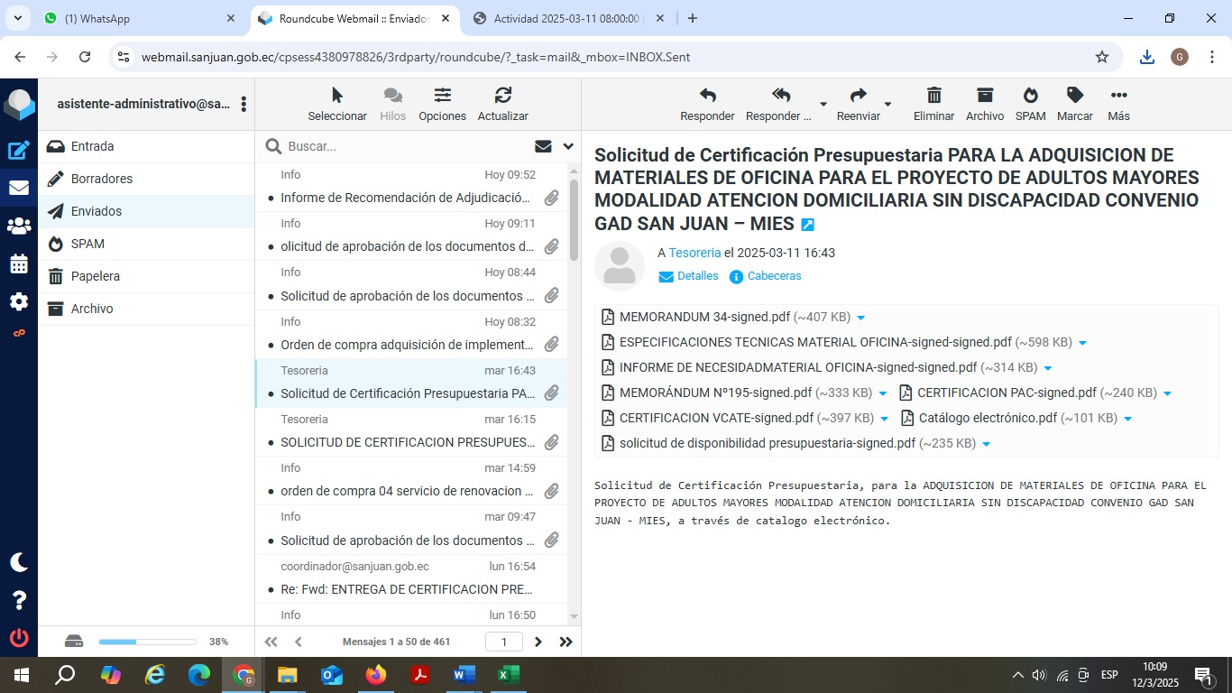Viewport: 1232px width, 693px height.
Task: Open the compose new message icon
Action: [19, 151]
